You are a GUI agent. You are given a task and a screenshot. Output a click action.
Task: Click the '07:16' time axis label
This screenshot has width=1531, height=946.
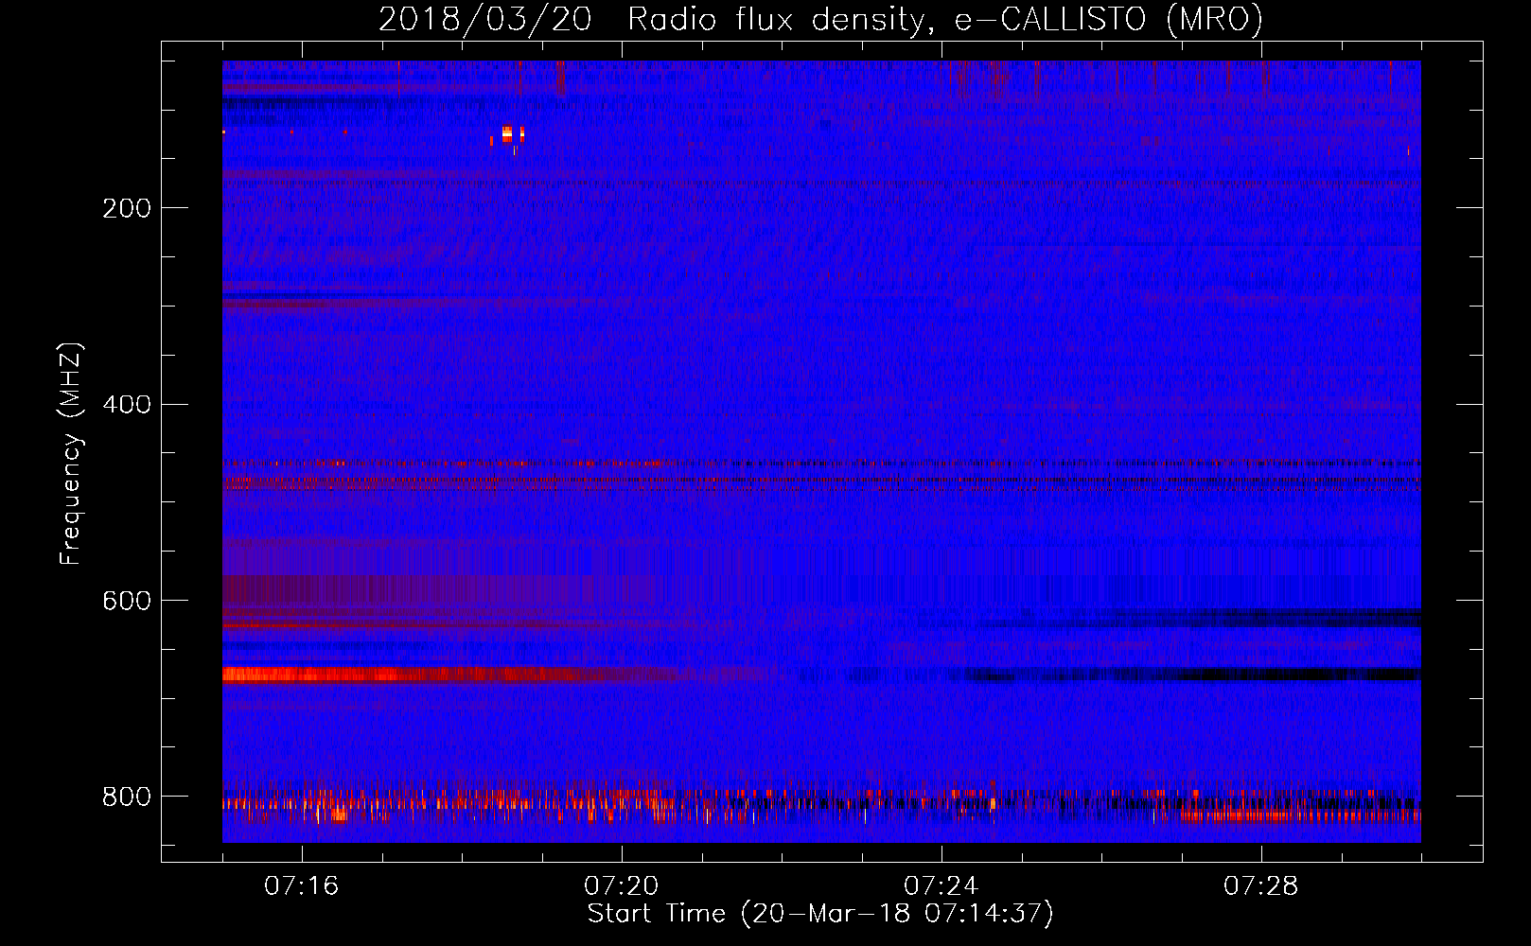pos(301,886)
